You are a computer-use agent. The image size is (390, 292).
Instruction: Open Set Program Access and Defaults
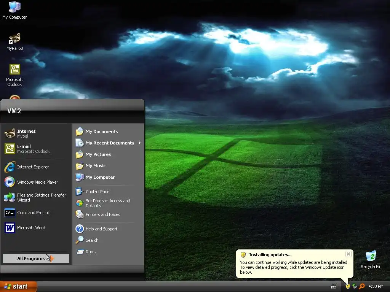pyautogui.click(x=108, y=203)
